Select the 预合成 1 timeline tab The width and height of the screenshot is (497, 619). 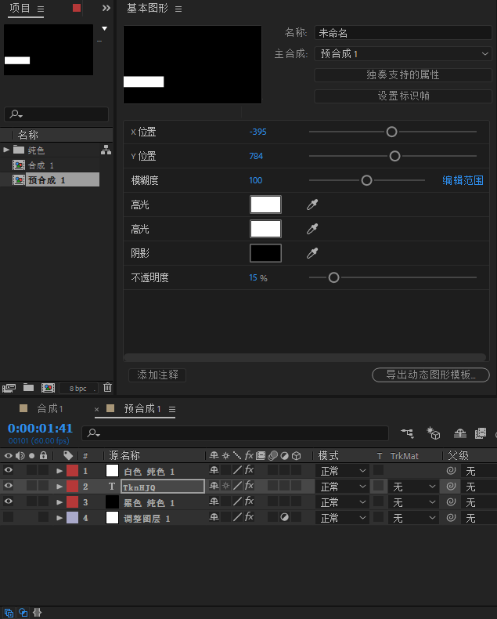pos(142,408)
